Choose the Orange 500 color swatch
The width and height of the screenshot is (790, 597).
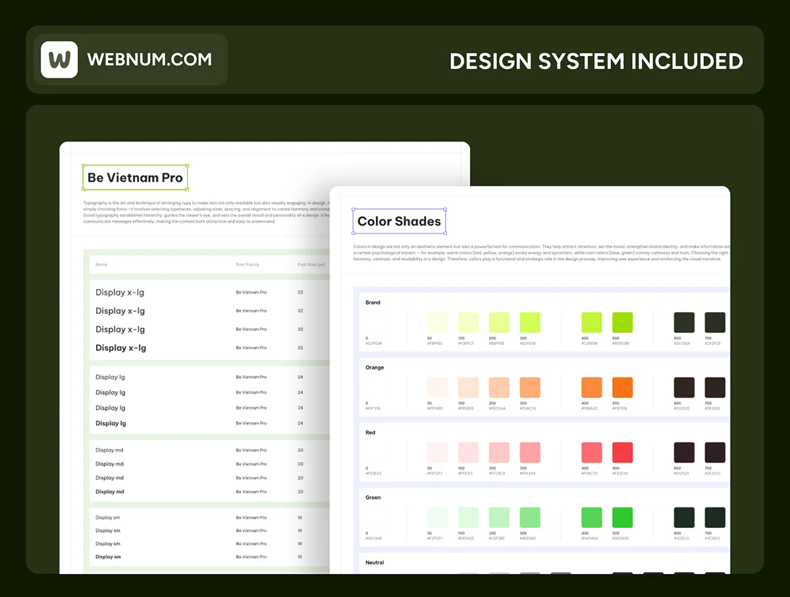pos(622,387)
